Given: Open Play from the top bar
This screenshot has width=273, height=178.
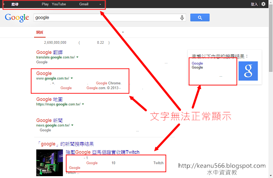Looking at the screenshot, I should 45,4.
